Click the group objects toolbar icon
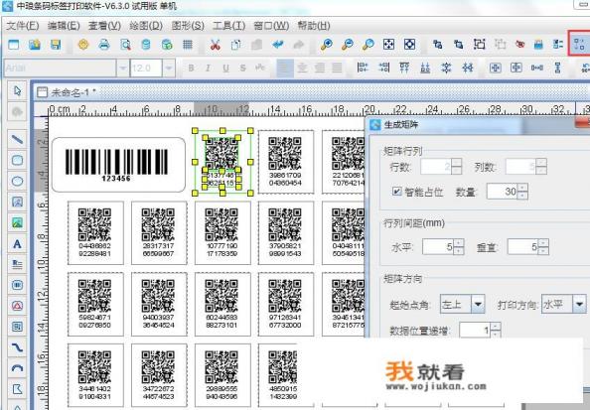590x410 pixels. tap(479, 45)
